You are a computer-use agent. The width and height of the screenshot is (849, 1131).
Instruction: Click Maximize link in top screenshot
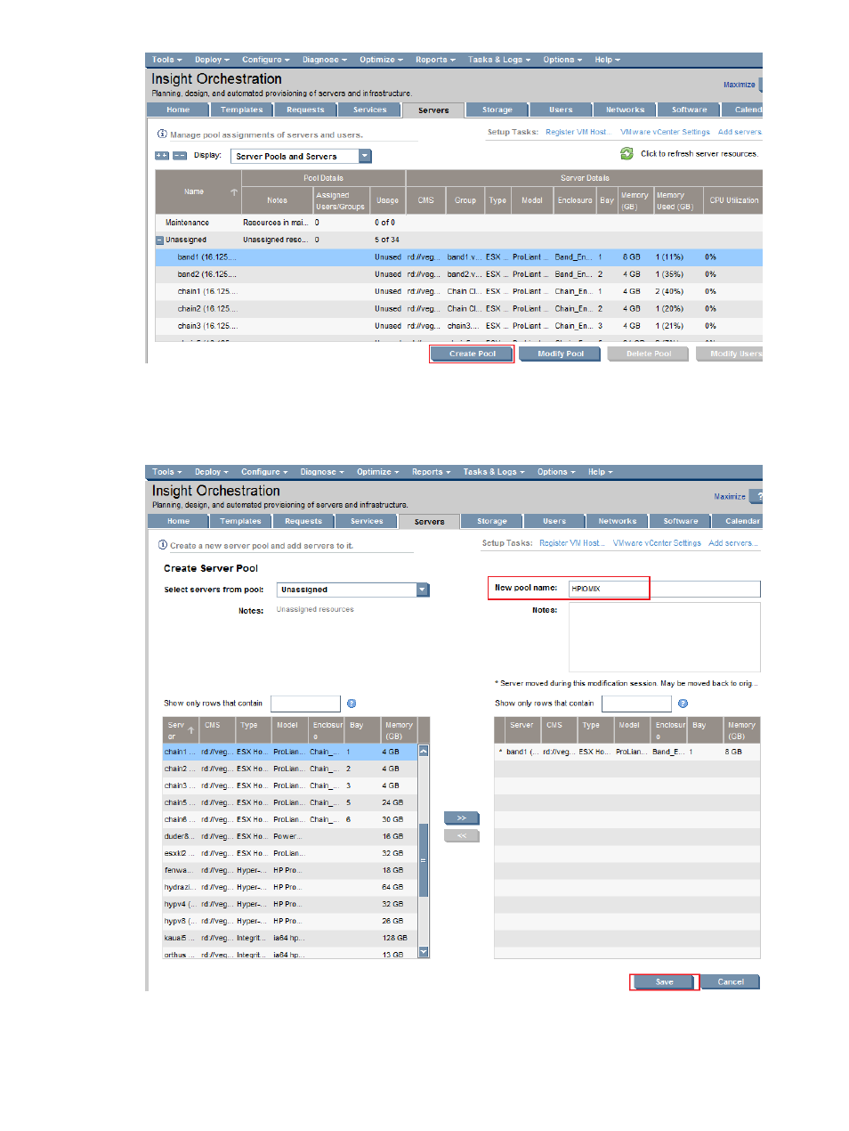(739, 85)
